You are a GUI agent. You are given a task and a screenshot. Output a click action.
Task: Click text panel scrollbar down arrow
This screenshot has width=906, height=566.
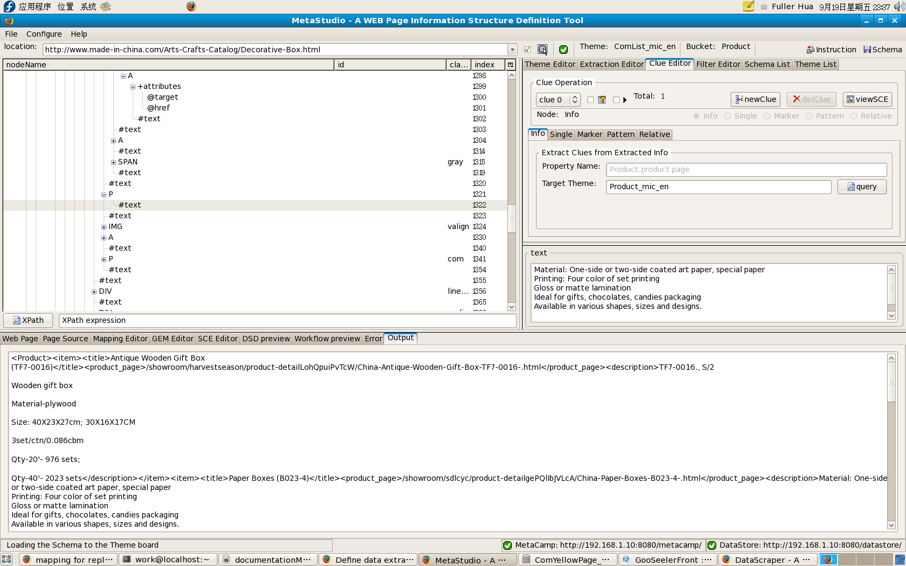pyautogui.click(x=891, y=316)
